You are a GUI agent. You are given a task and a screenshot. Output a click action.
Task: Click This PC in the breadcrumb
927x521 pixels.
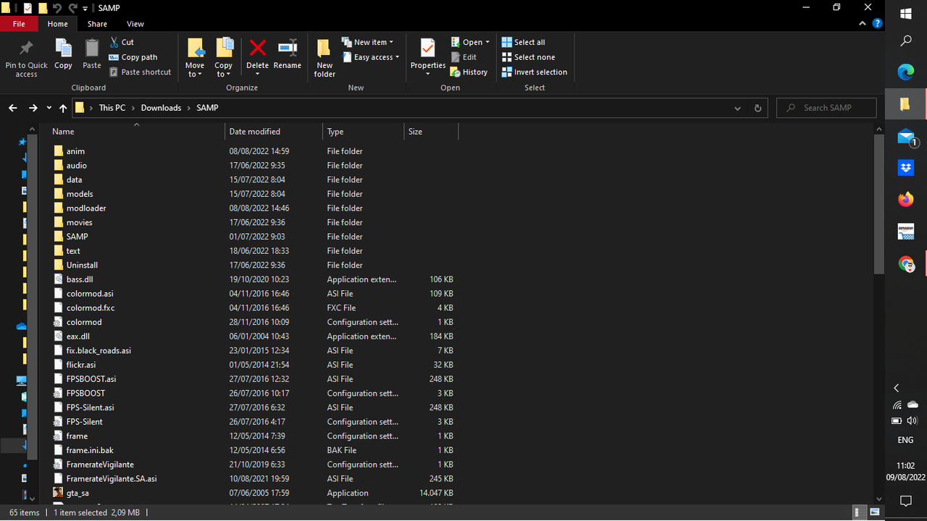click(x=112, y=108)
